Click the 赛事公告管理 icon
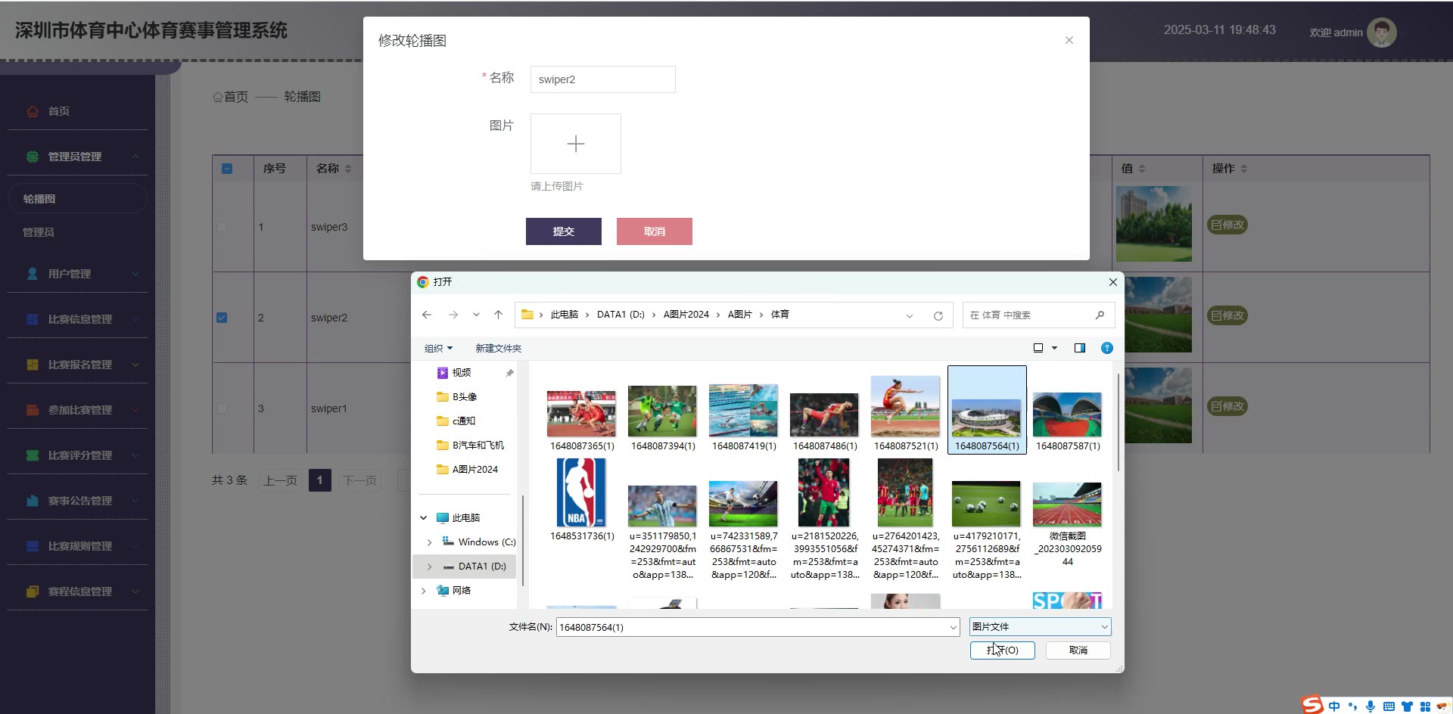The width and height of the screenshot is (1453, 714). click(33, 501)
